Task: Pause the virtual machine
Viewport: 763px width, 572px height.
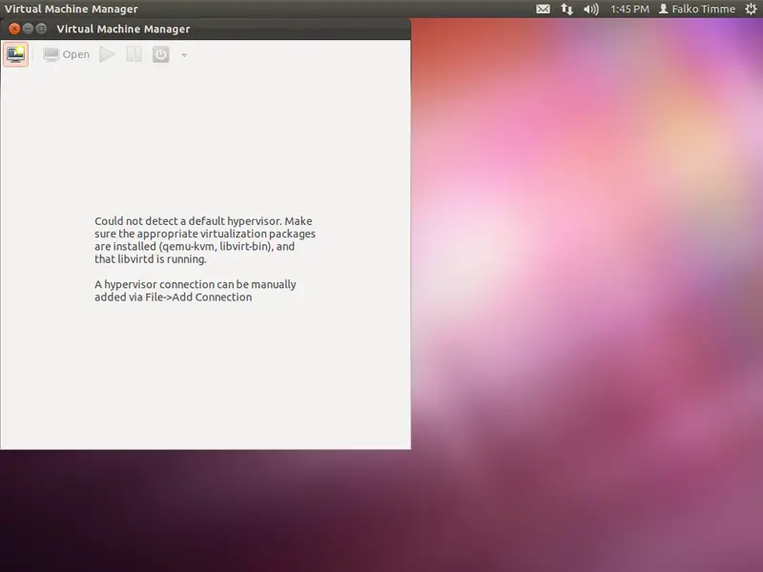Action: [x=134, y=54]
